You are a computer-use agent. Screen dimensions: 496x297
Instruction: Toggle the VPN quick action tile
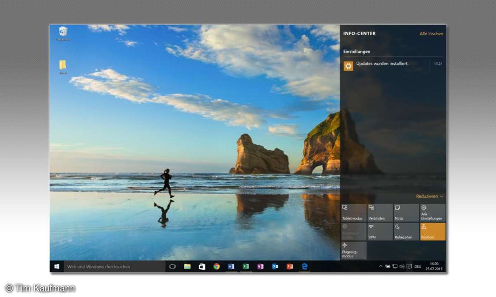(x=380, y=232)
